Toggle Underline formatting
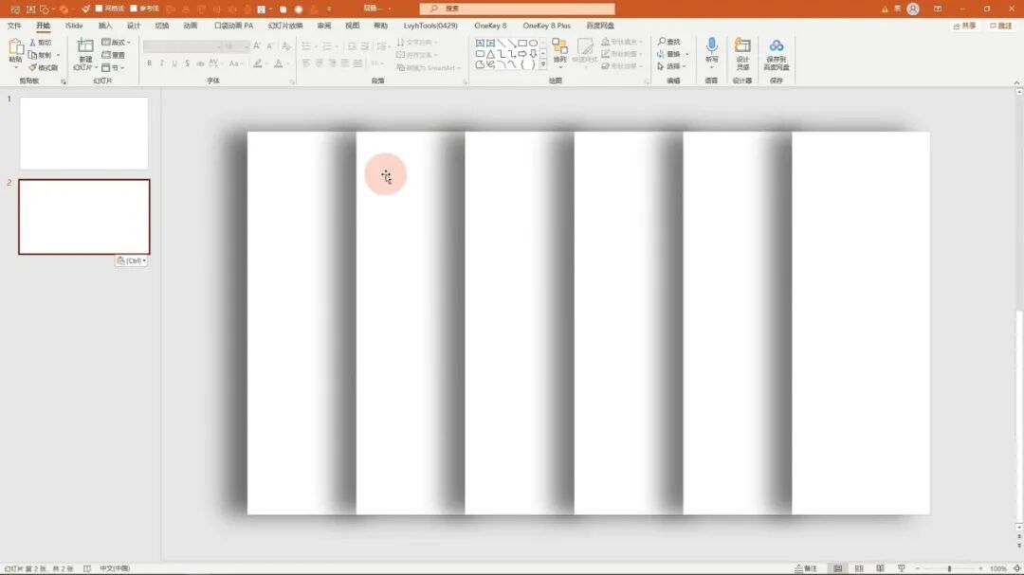 click(x=174, y=63)
